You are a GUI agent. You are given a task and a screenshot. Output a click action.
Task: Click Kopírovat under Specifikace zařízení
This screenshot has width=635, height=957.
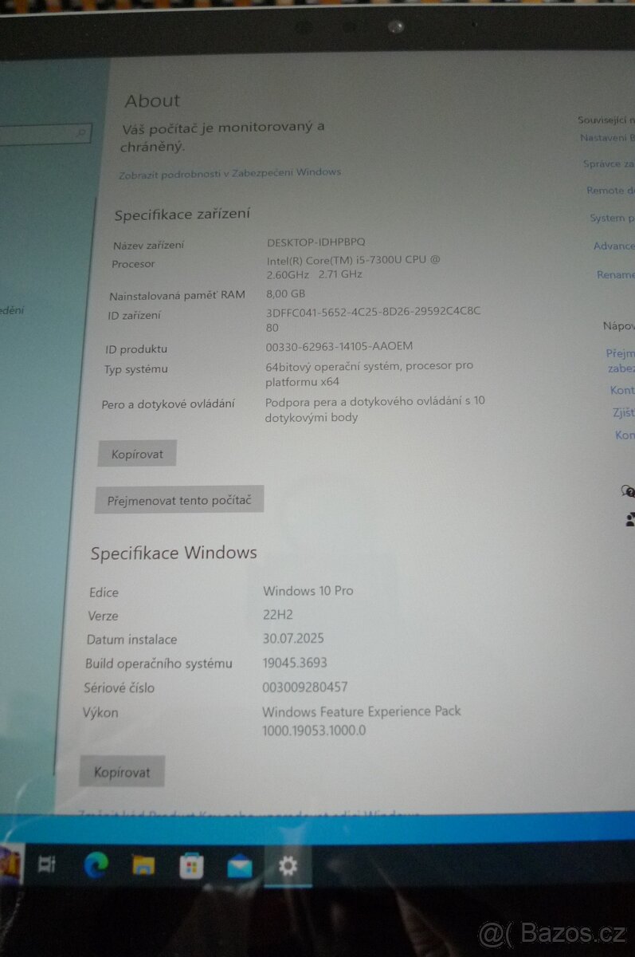click(137, 454)
